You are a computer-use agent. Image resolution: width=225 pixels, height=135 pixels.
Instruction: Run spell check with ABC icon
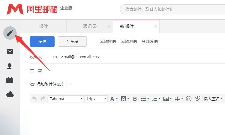click(x=198, y=99)
